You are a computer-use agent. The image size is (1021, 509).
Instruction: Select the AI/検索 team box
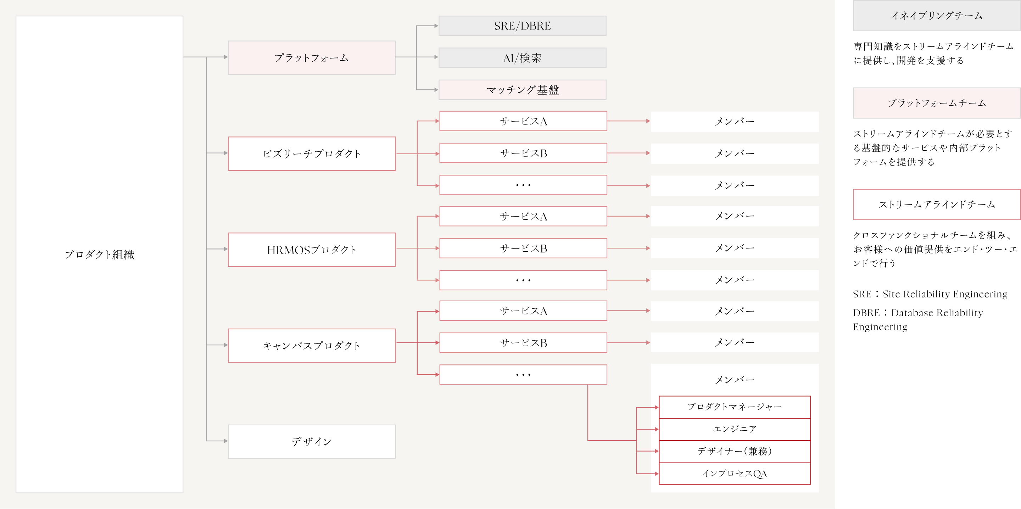(523, 58)
